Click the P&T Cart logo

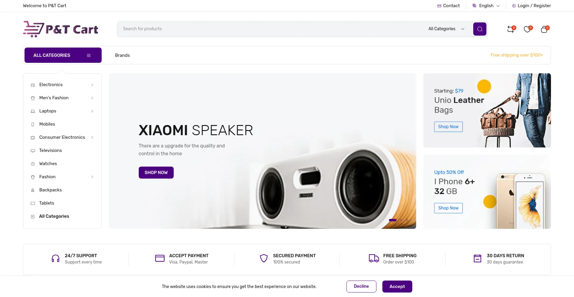click(x=61, y=29)
